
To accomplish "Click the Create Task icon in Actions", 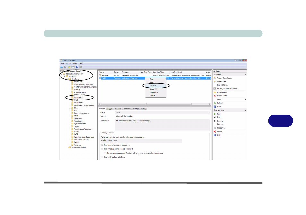I will [x=215, y=82].
